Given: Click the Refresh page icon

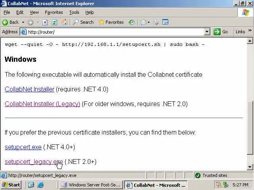Looking at the screenshot, I should click(54, 22).
